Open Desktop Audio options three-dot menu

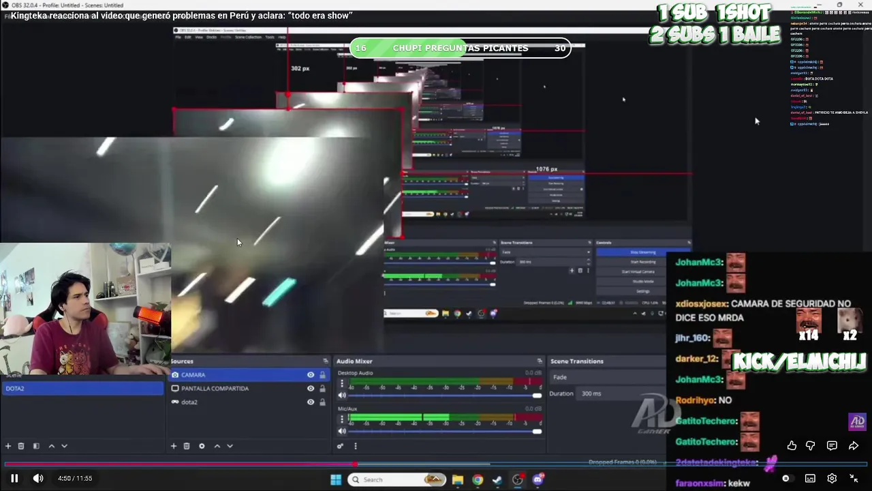point(342,385)
